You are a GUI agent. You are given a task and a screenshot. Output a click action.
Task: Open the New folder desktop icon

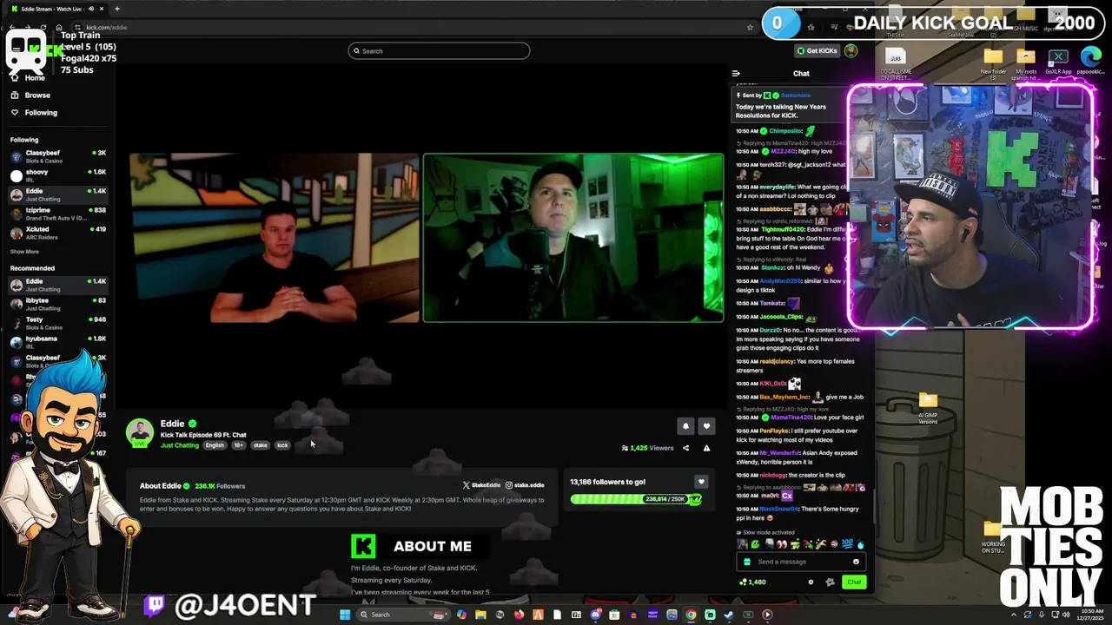click(x=993, y=63)
